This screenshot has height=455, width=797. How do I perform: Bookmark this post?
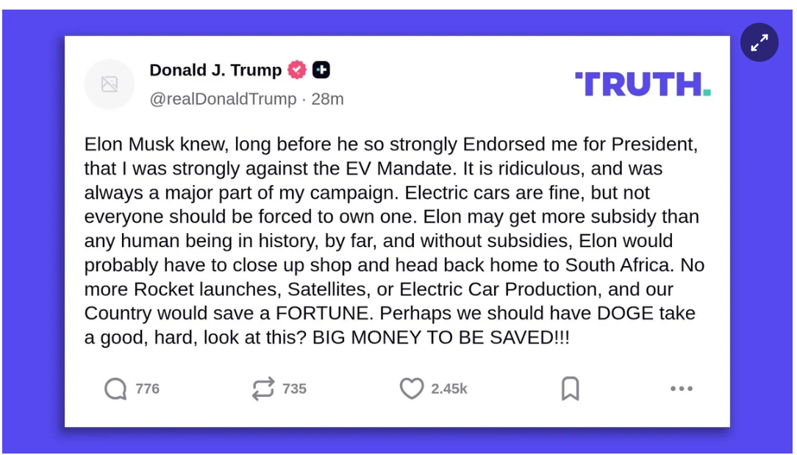[570, 389]
